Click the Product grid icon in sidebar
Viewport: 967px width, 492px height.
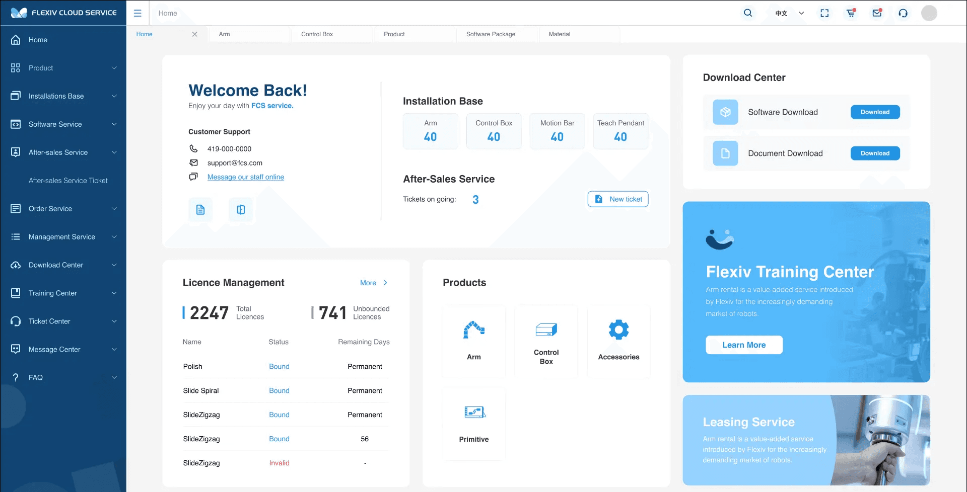(16, 68)
